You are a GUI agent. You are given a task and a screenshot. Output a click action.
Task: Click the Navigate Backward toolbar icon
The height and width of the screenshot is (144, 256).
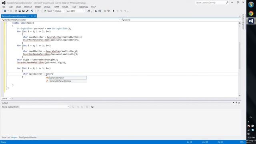coord(5,11)
